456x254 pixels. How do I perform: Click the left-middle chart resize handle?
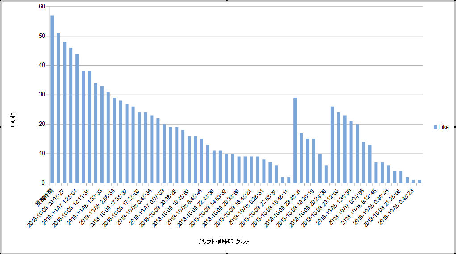(1, 127)
